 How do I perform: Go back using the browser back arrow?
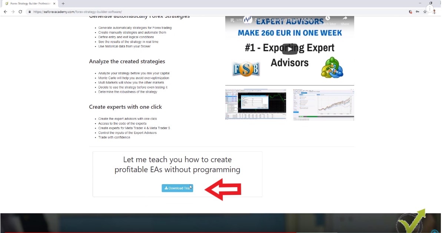point(5,12)
